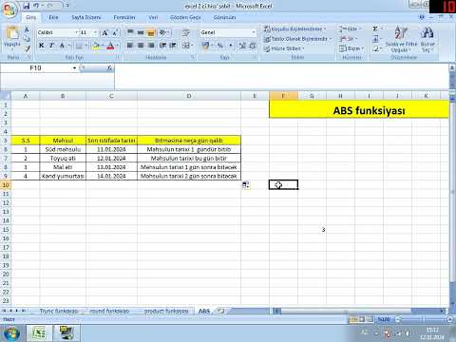Screen dimensions: 456x342
Task: Click the Auto Fill Options smart tag
Action: (x=246, y=185)
